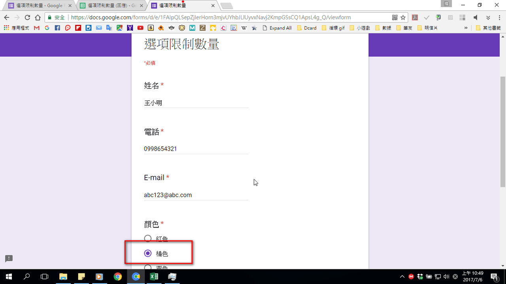Launch Excel from the taskbar
Image resolution: width=506 pixels, height=284 pixels.
[x=154, y=277]
